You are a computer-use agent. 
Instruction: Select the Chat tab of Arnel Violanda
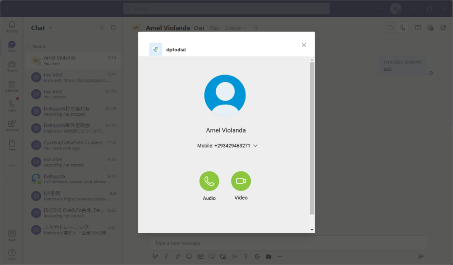coord(199,28)
